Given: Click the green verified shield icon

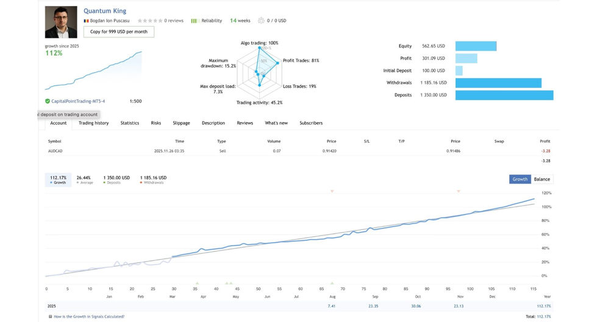Looking at the screenshot, I should (48, 101).
